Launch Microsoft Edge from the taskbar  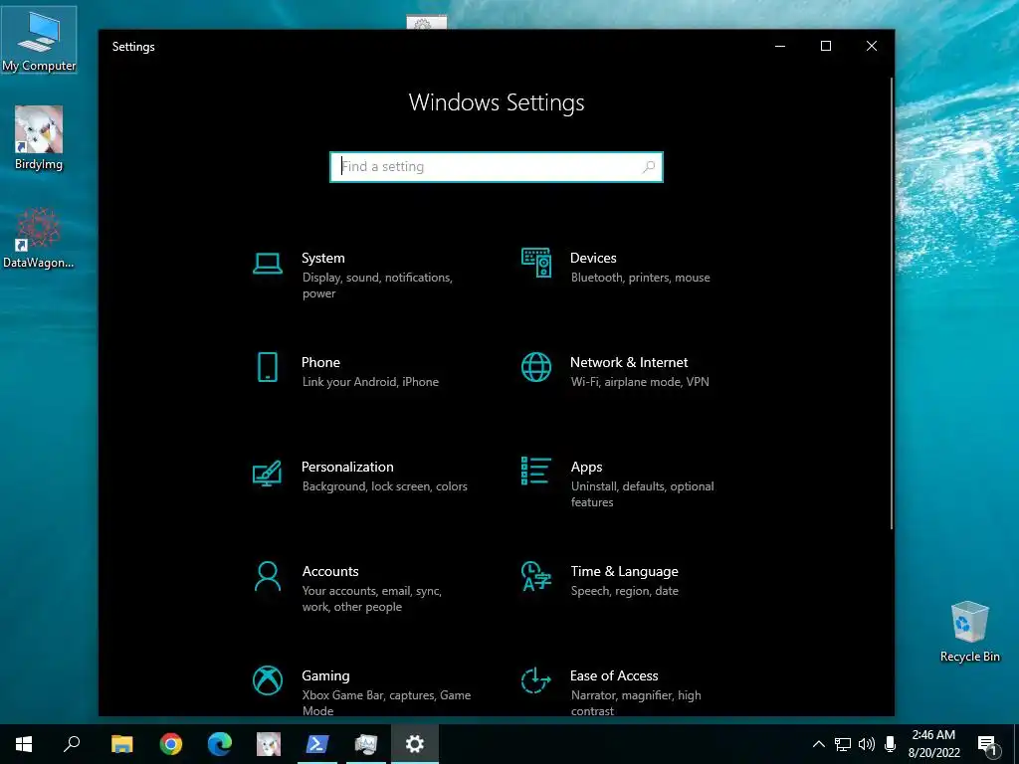(x=220, y=744)
